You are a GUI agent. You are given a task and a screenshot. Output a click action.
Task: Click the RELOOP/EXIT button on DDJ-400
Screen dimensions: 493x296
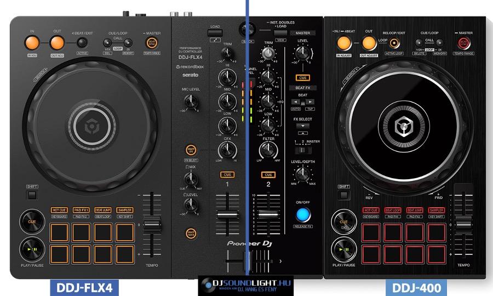click(x=394, y=43)
